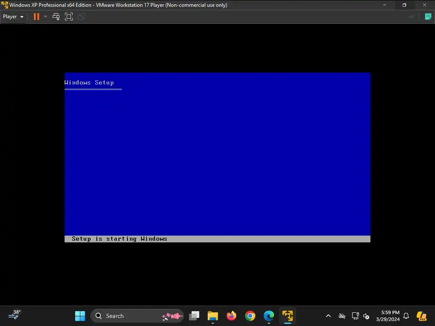Open Task View from taskbar
Viewport: 435px width, 326px height.
(x=194, y=316)
